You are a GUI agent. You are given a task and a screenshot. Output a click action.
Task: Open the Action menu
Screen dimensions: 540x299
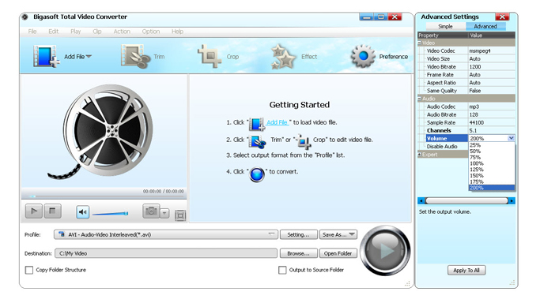[x=122, y=32]
